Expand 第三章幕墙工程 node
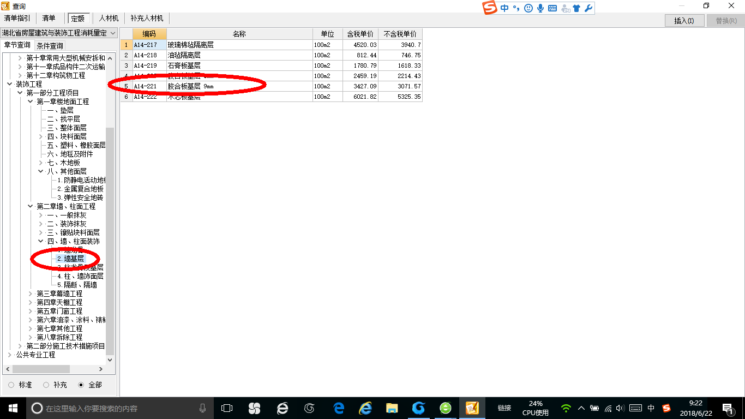Viewport: 745px width, 419px height. click(31, 294)
